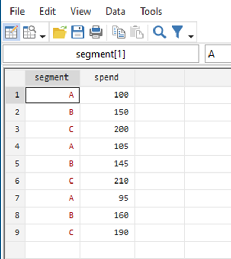Click the Paste clipboard icon
This screenshot has height=259, width=231.
137,32
